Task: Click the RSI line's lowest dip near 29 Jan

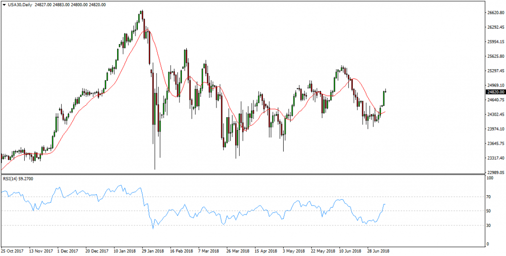Action: [153, 228]
